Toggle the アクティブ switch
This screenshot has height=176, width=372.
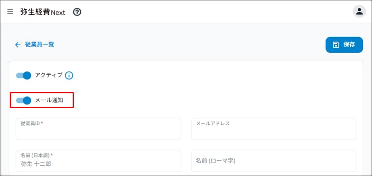[24, 75]
